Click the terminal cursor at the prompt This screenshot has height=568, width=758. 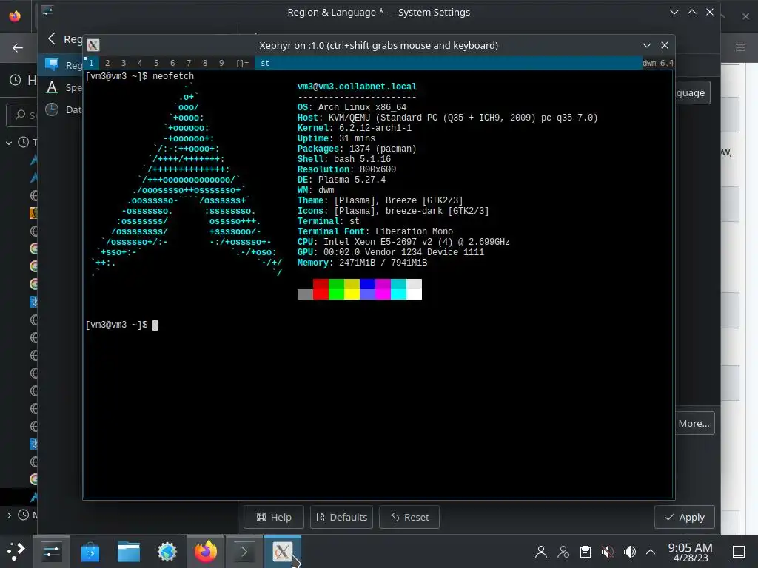click(x=155, y=325)
